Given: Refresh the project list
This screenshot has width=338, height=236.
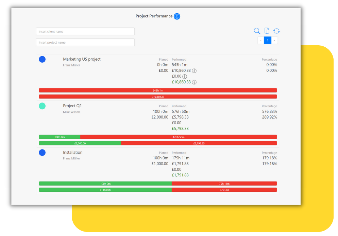Looking at the screenshot, I should [276, 31].
